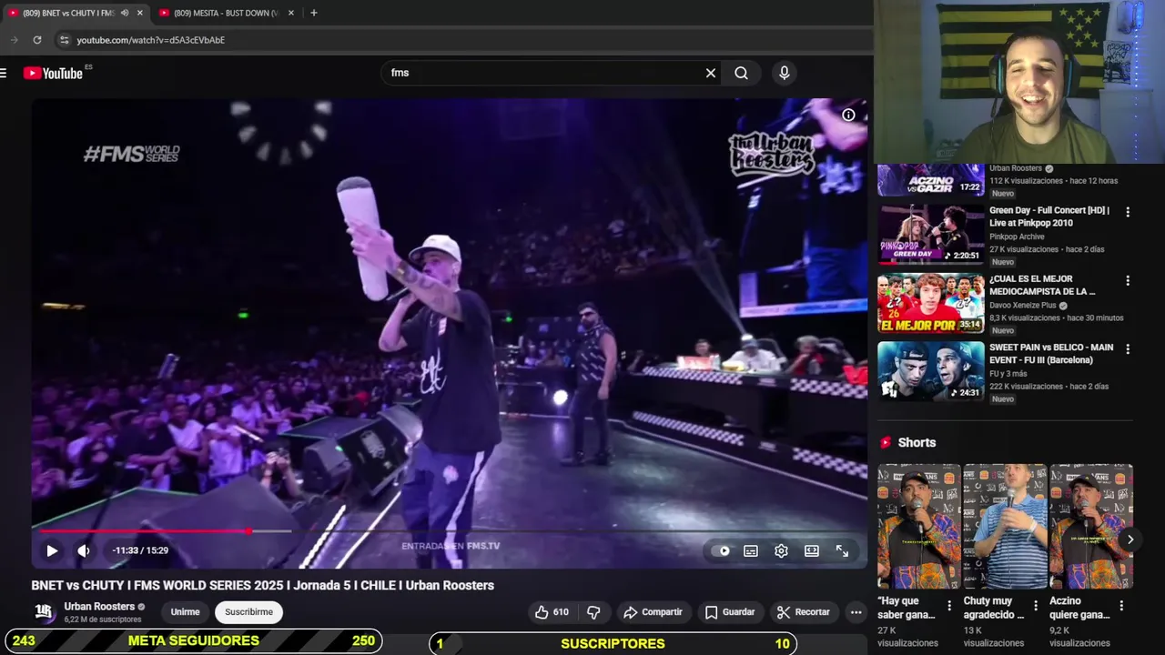
Task: Click the video title BNET vs CHUTY
Action: [262, 585]
